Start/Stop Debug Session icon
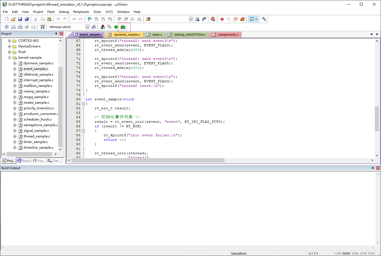 pyautogui.click(x=213, y=19)
